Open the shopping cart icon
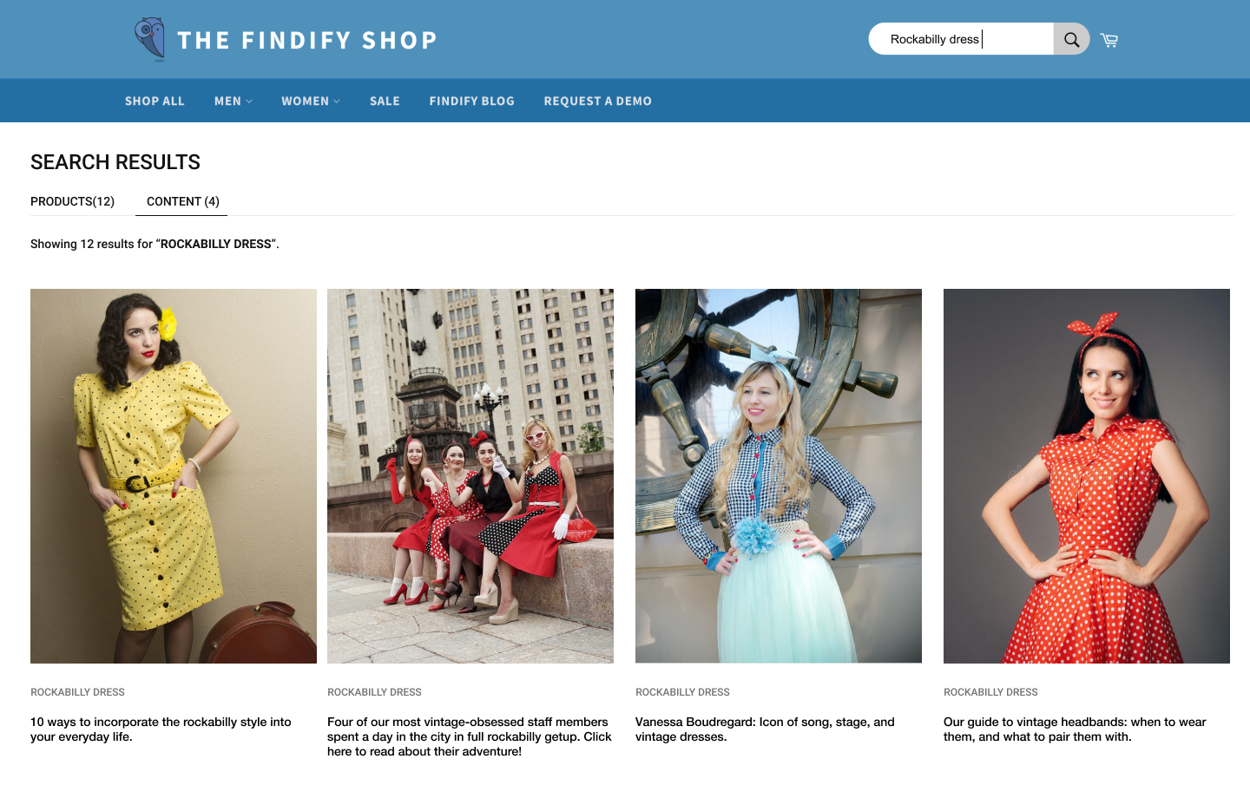 1109,40
